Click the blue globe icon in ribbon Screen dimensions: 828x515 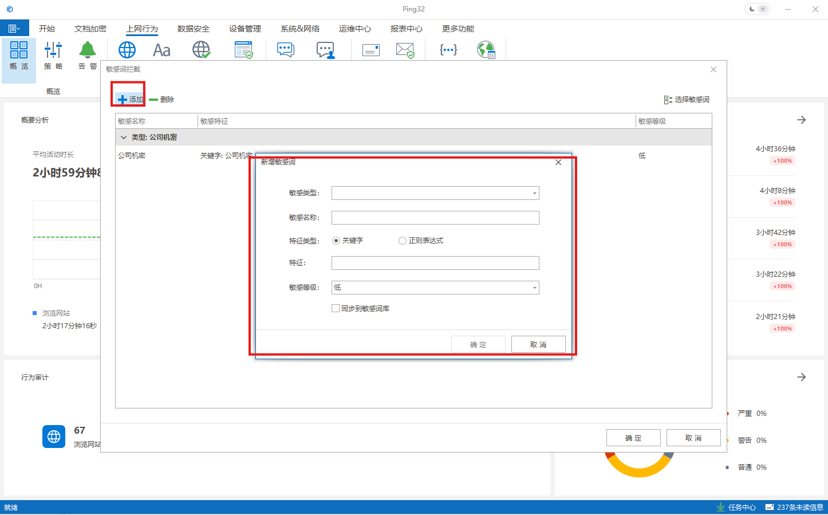pos(127,50)
